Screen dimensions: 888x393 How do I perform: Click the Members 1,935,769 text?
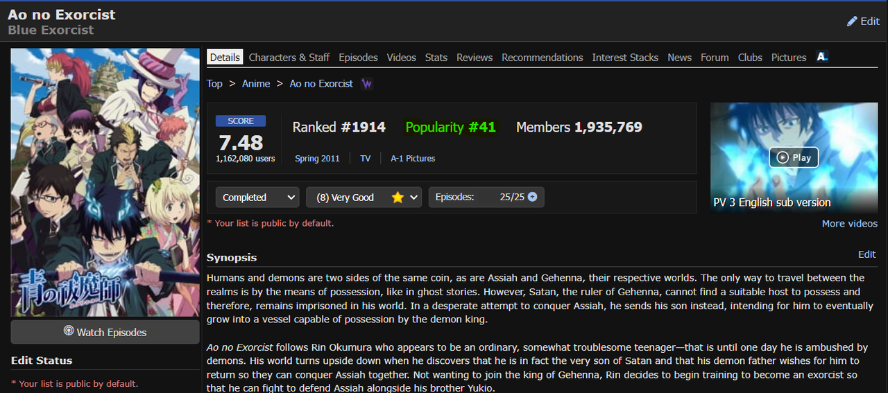[579, 128]
